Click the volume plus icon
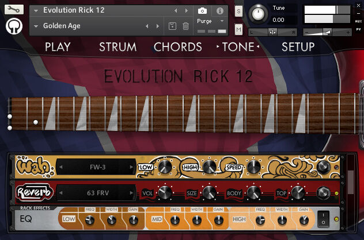This screenshot has width=364, height=240. click(x=348, y=33)
